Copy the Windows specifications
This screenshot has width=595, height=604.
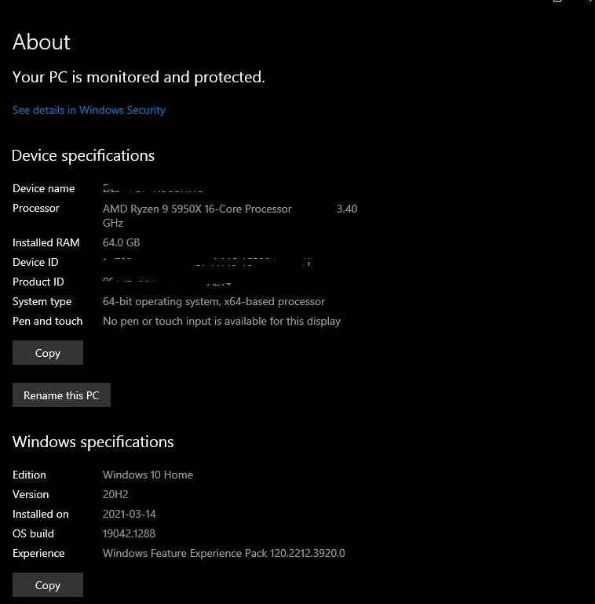point(48,584)
